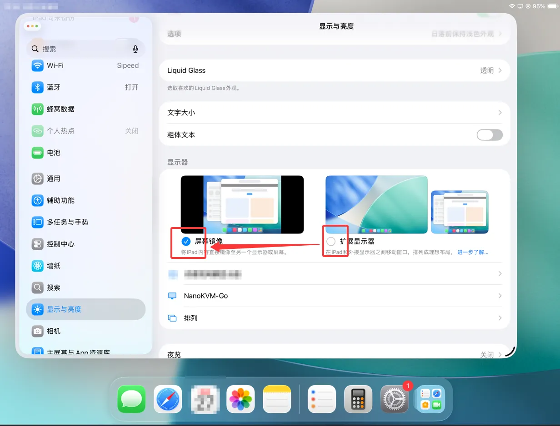
Task: Open the Night Shift (夜览) row chevron
Action: pos(500,355)
